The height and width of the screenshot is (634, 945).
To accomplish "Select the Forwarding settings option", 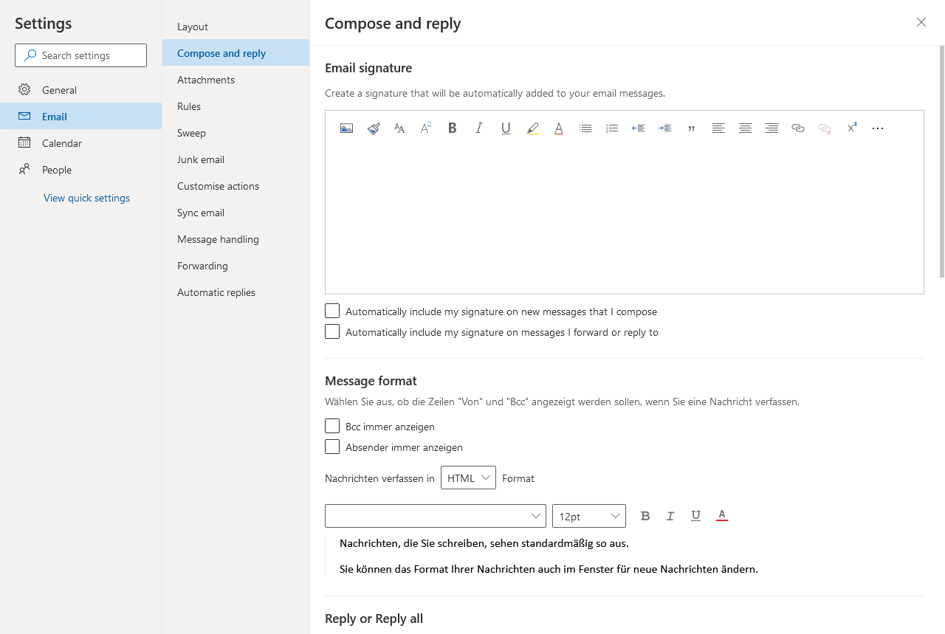I will (202, 266).
